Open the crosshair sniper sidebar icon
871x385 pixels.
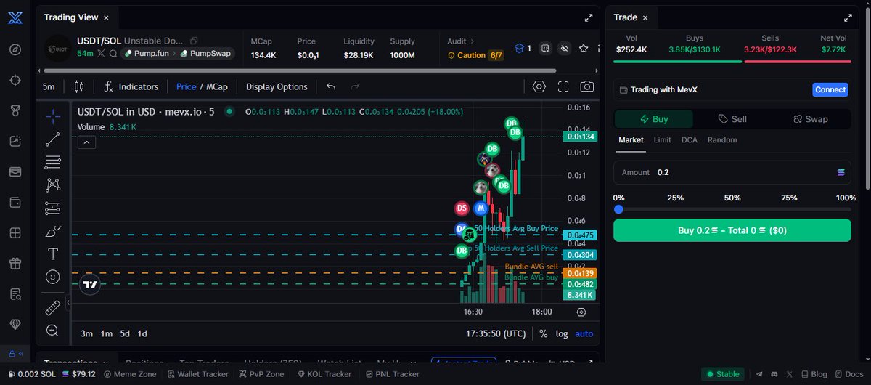[x=16, y=80]
